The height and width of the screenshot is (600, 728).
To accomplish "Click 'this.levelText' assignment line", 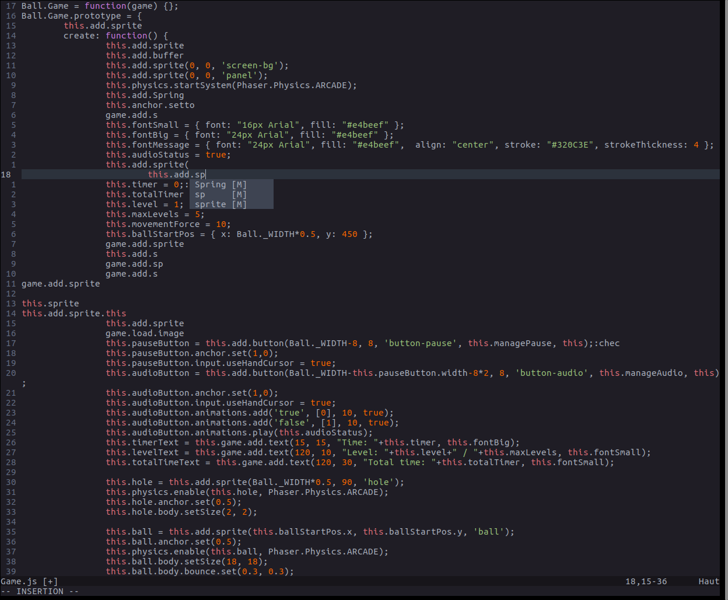I will [x=378, y=452].
